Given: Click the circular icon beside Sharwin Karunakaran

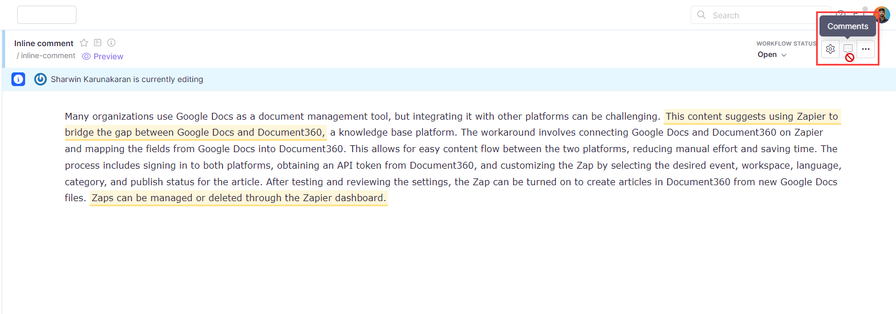Looking at the screenshot, I should pyautogui.click(x=41, y=79).
